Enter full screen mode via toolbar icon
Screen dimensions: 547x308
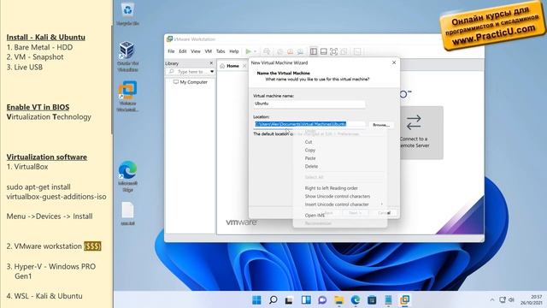[334, 51]
